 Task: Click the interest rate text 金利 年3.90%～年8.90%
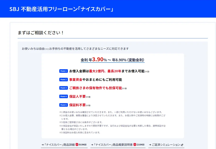(x=113, y=60)
